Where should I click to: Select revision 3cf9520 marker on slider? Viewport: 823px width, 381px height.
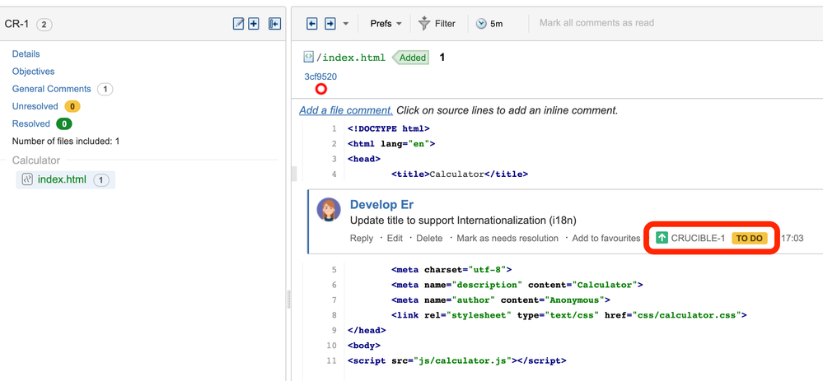[x=321, y=89]
